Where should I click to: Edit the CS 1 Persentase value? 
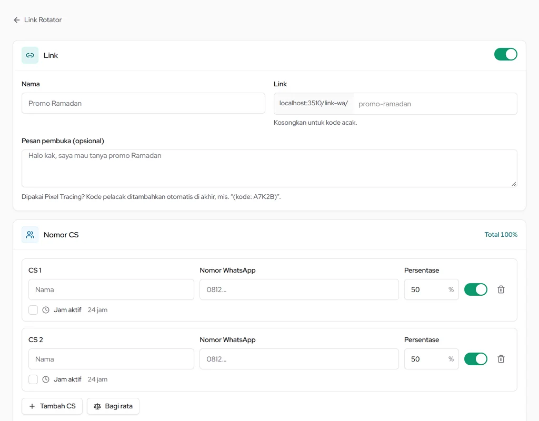point(432,289)
